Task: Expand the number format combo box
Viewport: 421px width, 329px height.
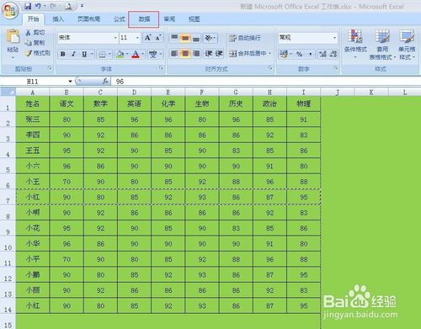Action: pos(334,38)
